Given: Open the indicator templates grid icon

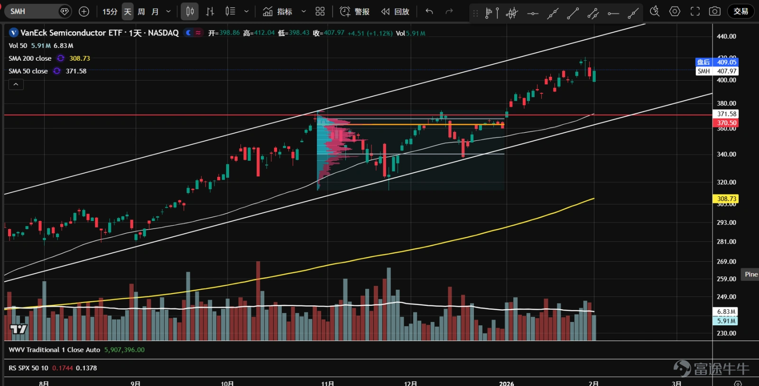Looking at the screenshot, I should point(320,11).
